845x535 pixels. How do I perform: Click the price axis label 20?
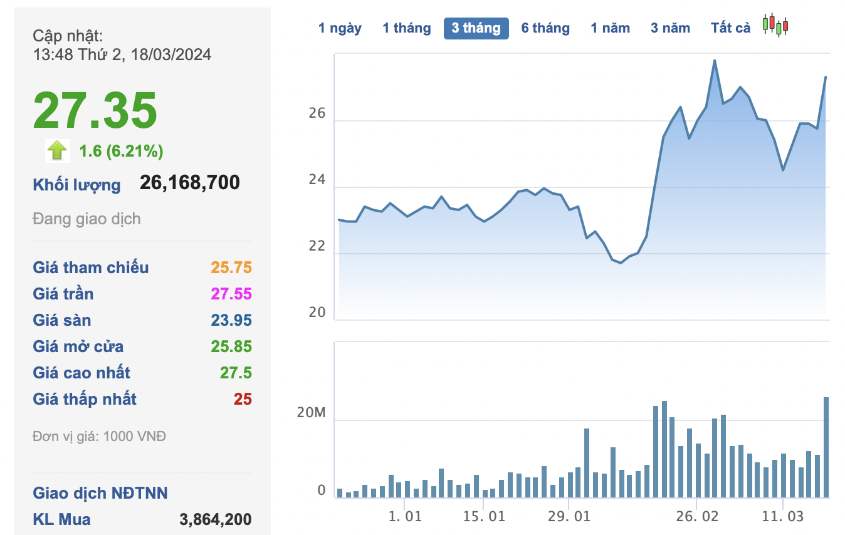pos(318,312)
